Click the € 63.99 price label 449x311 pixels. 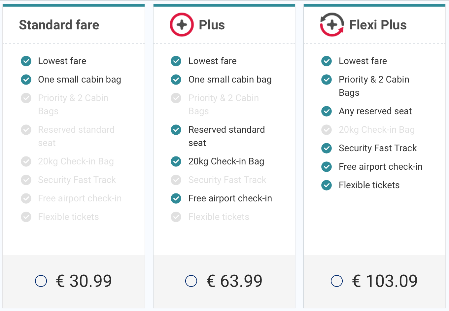(x=234, y=281)
